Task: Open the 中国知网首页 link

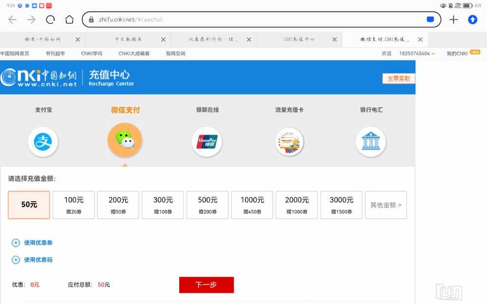Action: click(x=15, y=54)
